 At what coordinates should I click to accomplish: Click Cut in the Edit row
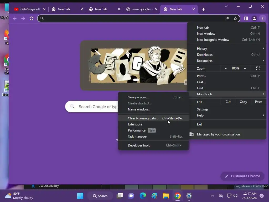228,102
